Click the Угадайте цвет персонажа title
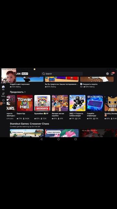 point(19,84)
